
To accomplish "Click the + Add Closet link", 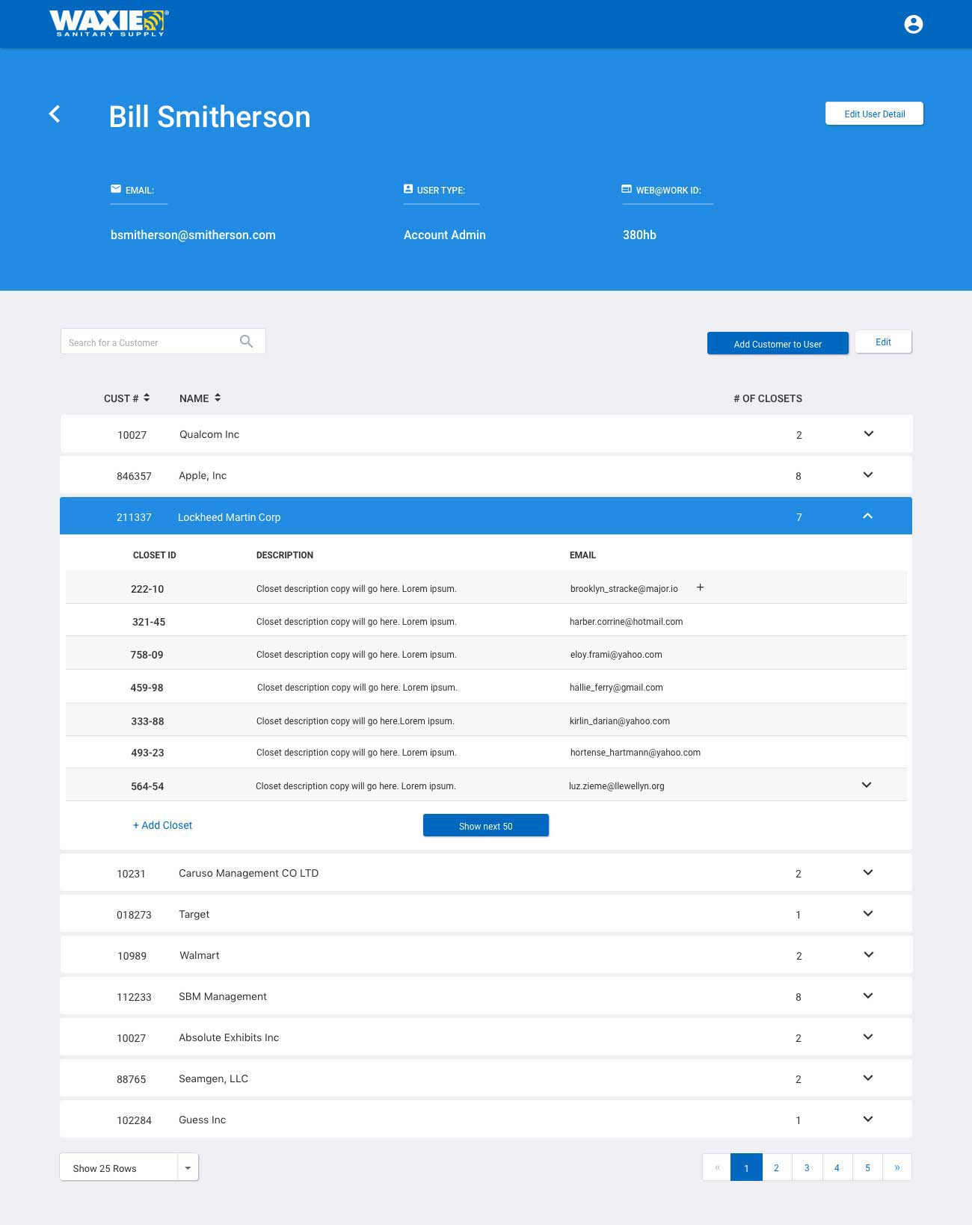I will point(162,825).
